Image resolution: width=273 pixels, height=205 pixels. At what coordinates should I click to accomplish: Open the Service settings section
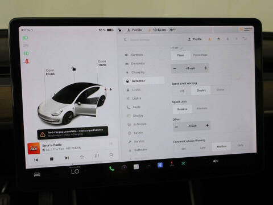point(136,141)
